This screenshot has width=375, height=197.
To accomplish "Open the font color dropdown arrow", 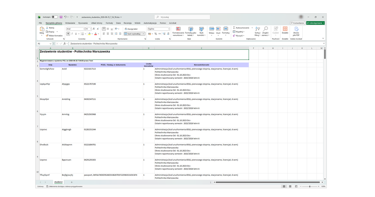I will (98, 34).
